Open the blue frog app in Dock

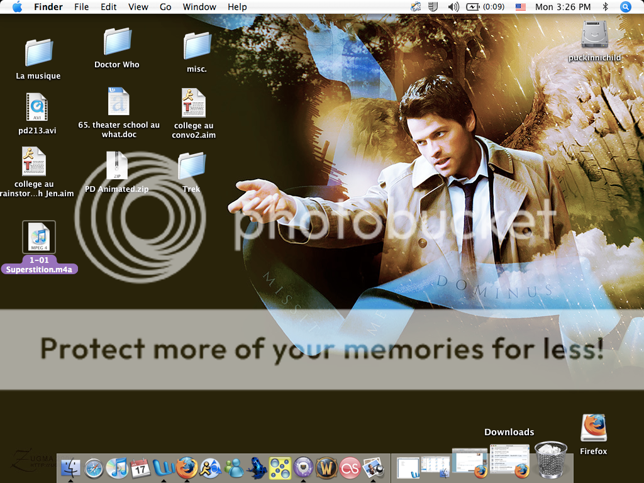point(257,468)
